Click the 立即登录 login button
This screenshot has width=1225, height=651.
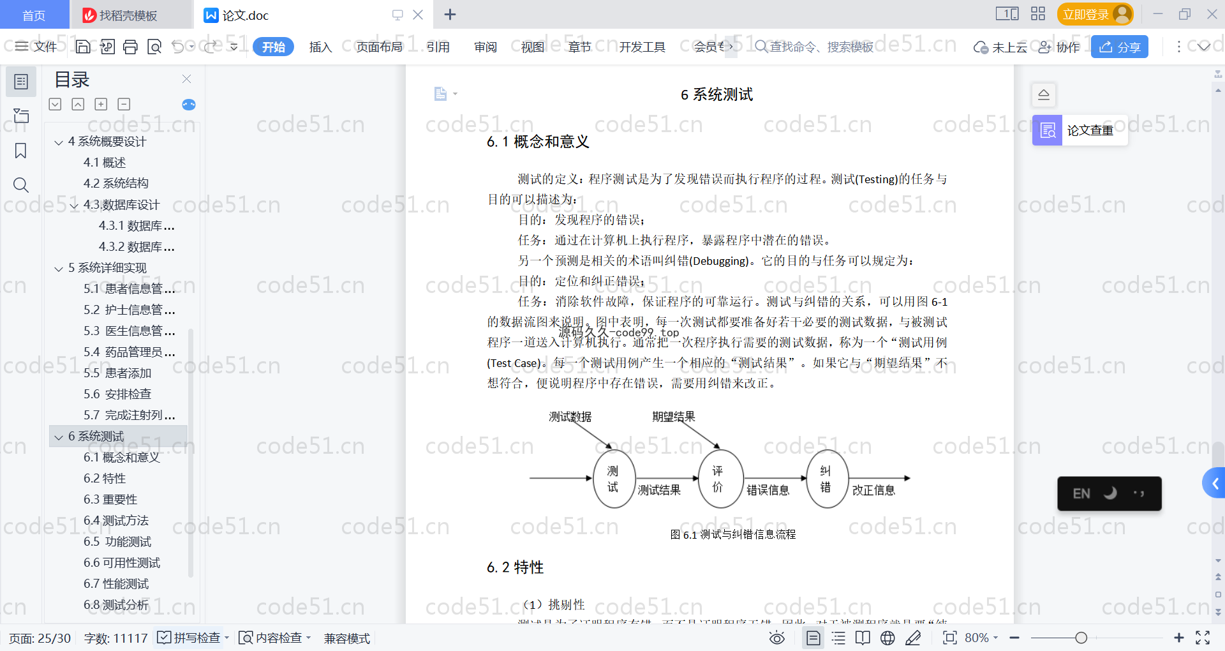click(x=1095, y=14)
